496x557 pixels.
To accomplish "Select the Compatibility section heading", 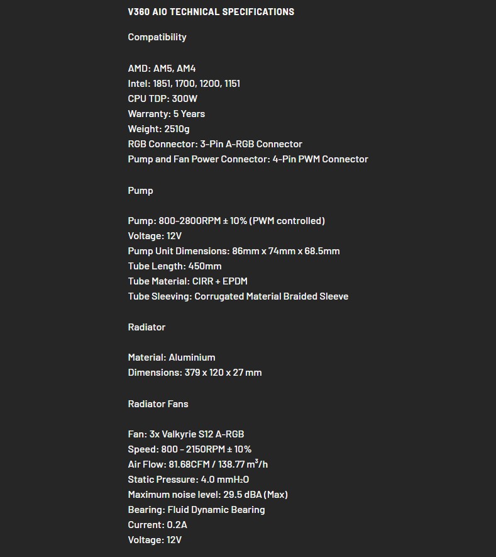I will click(157, 37).
